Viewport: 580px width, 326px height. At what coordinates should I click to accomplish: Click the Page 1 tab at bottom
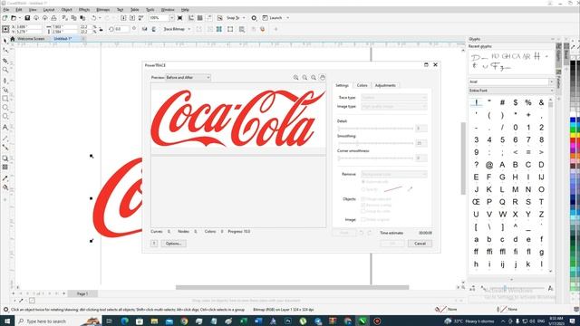coord(82,293)
